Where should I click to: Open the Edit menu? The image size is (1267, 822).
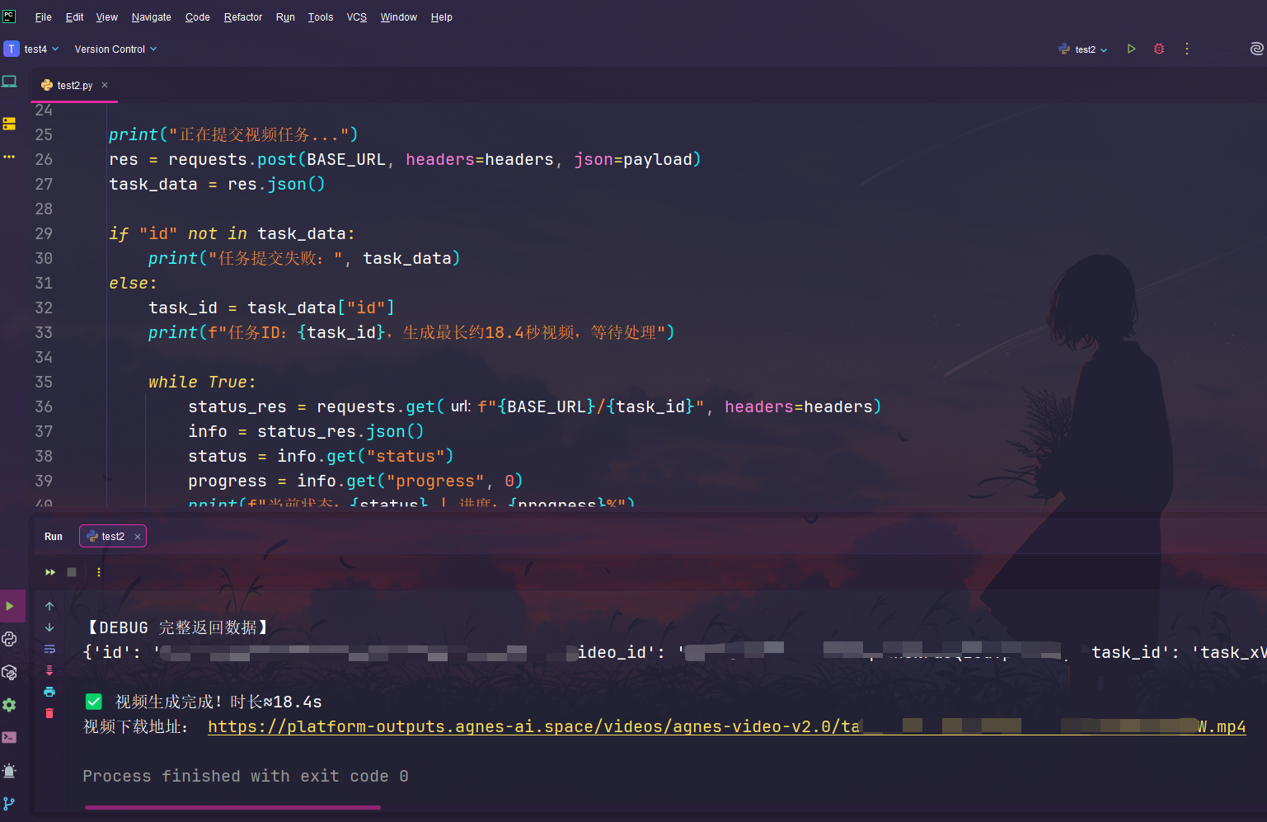point(74,17)
